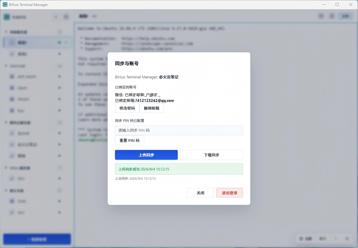Click the 修改密码 button
Screen dimensions: 358x248
(x=127, y=108)
